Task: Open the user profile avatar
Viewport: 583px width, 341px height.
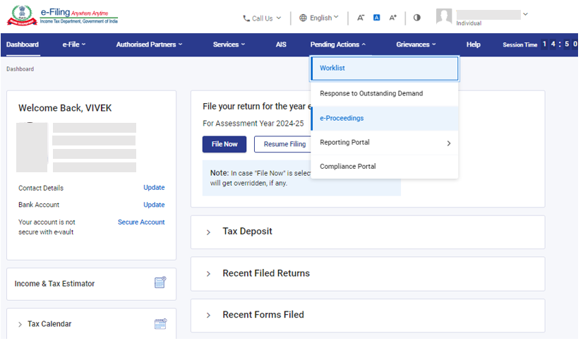Action: pyautogui.click(x=444, y=17)
